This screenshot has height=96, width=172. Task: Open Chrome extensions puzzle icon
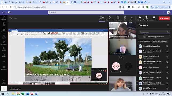tap(133, 7)
